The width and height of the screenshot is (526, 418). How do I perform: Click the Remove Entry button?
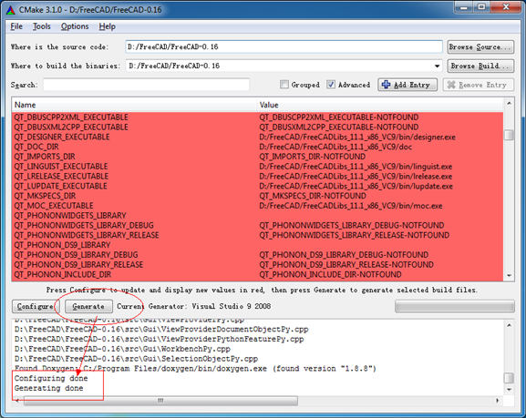[478, 85]
